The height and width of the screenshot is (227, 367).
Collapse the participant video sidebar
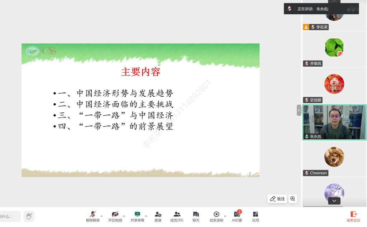pos(299,110)
